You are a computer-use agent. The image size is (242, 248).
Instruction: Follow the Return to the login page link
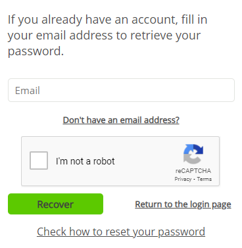click(x=183, y=205)
